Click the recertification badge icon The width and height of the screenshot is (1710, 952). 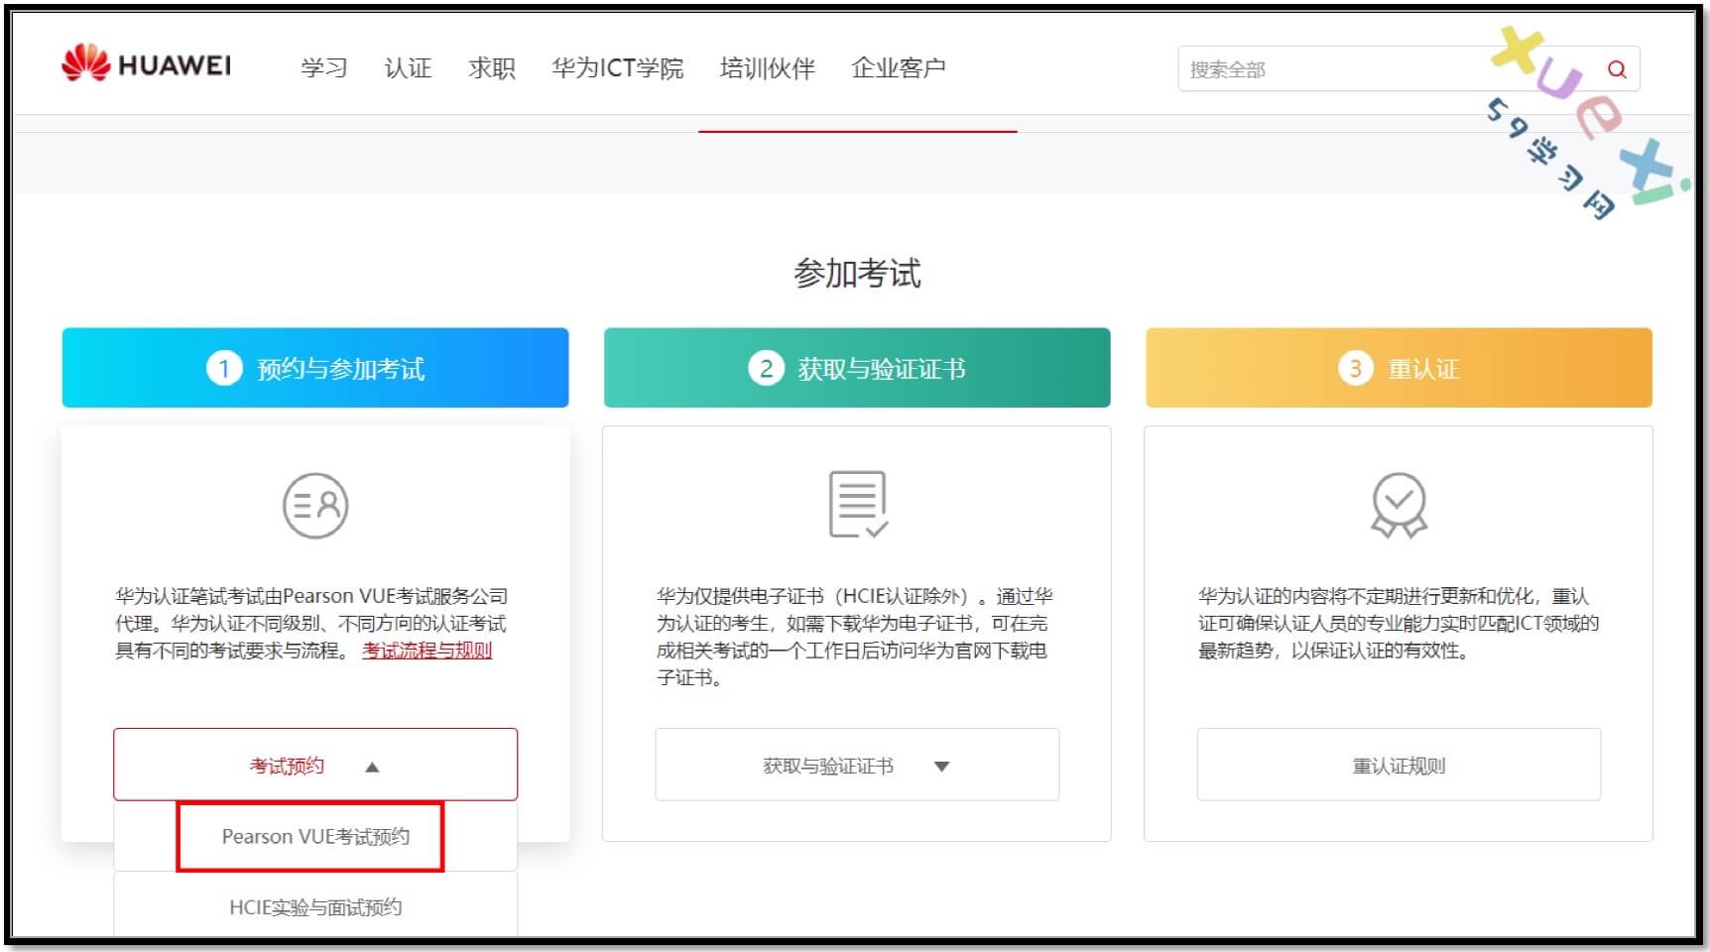point(1399,505)
